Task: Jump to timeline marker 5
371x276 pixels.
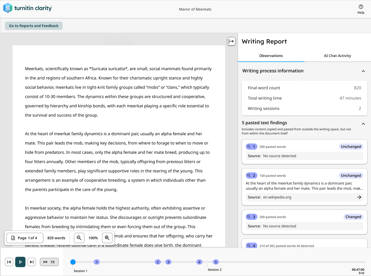Action: coord(216,262)
